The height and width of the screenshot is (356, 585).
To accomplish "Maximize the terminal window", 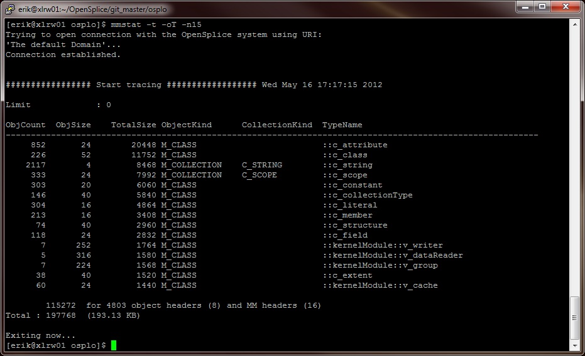I will (542, 7).
